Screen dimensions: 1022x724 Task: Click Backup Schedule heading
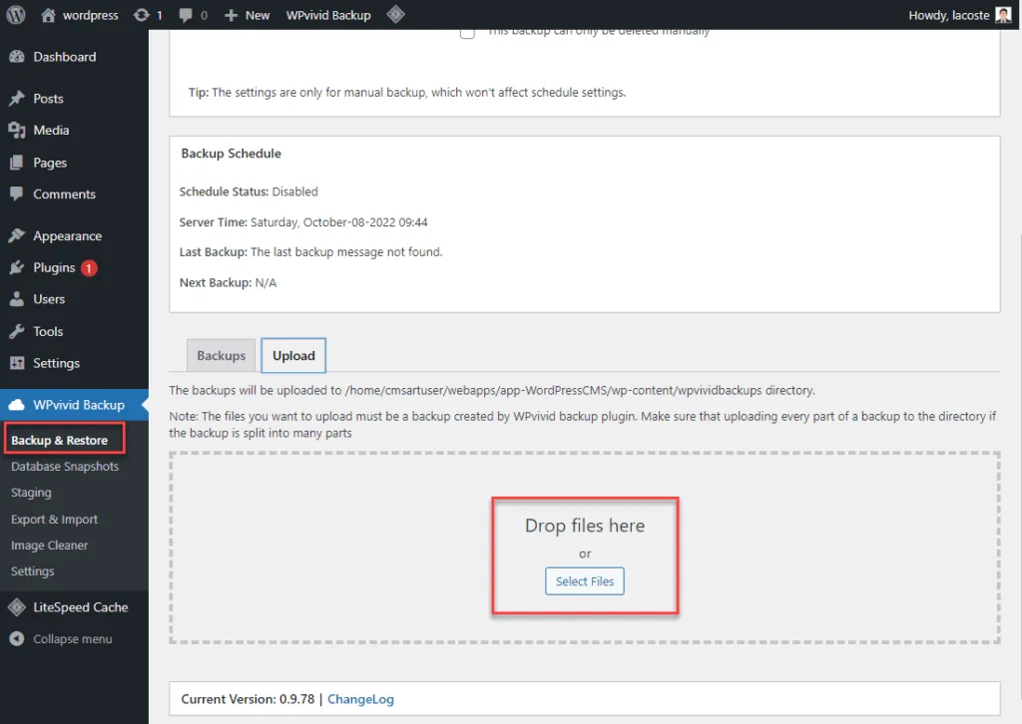(x=232, y=153)
